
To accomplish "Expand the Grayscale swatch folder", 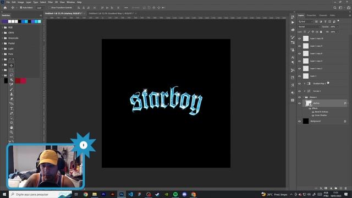I will [2, 38].
